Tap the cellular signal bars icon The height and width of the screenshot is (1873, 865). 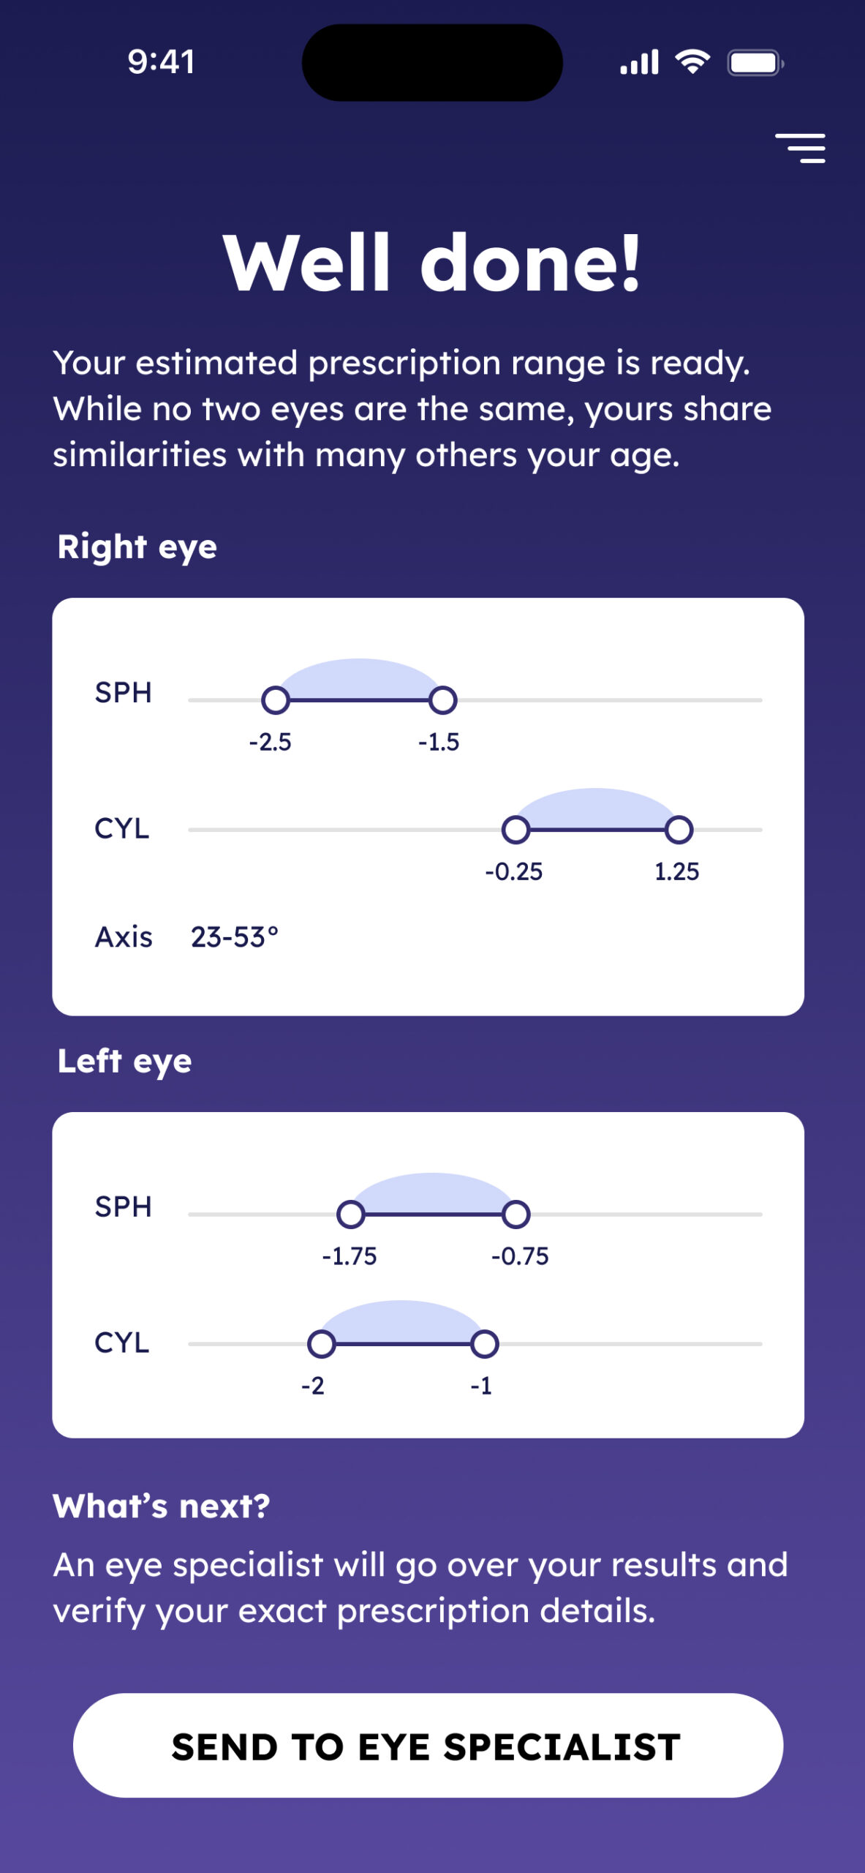pos(639,62)
